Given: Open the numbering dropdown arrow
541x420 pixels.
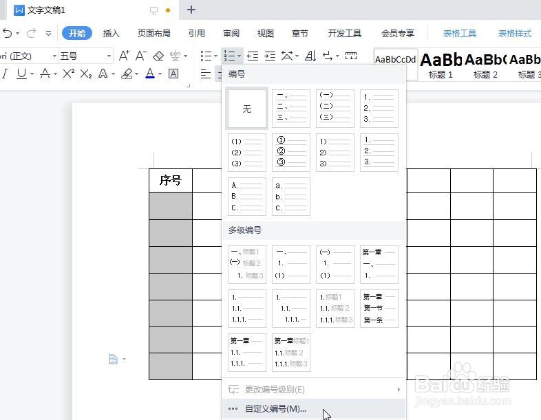Looking at the screenshot, I should click(x=239, y=56).
